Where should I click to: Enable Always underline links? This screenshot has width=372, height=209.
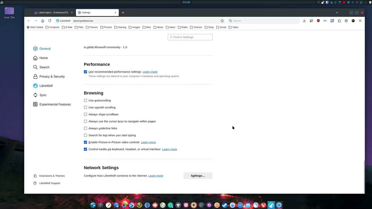tap(85, 128)
